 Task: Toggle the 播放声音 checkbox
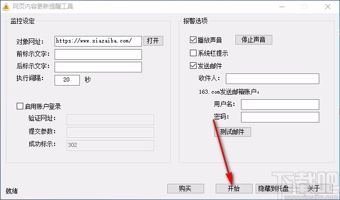pyautogui.click(x=193, y=40)
